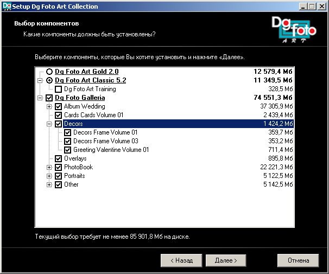Toggle the Decors checkbox
The image size is (329, 274).
click(58, 124)
